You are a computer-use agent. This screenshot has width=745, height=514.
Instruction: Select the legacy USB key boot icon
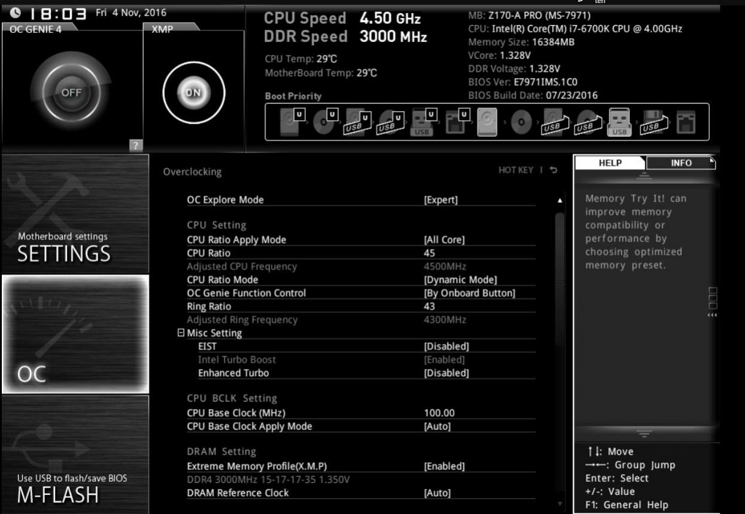click(x=619, y=122)
